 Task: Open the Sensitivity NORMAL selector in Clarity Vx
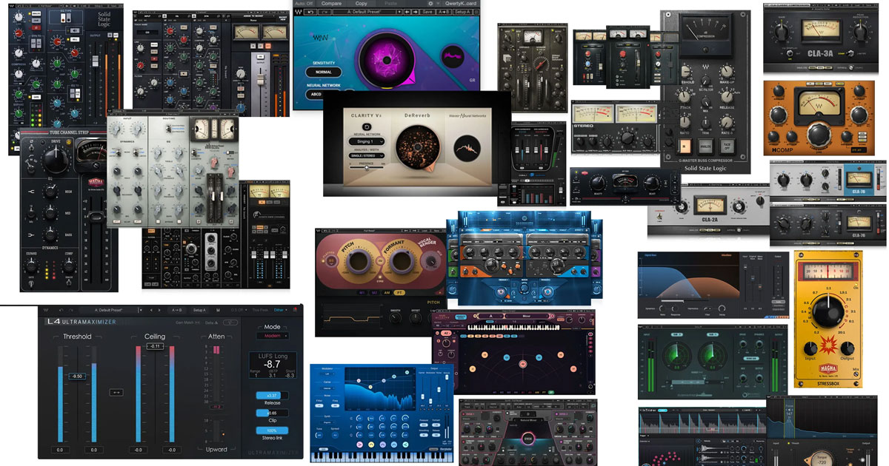(x=324, y=72)
